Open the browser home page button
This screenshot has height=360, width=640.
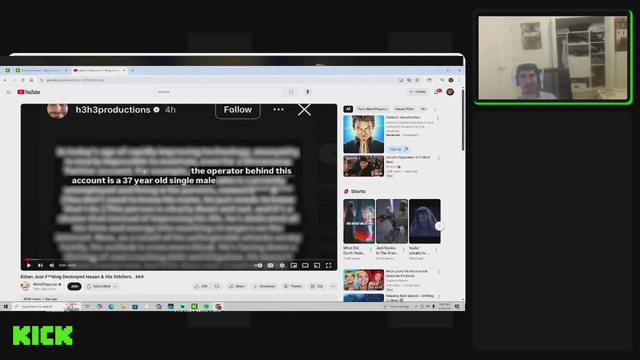coord(31,80)
